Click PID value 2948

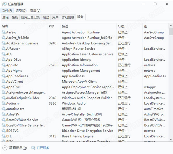(52, 98)
